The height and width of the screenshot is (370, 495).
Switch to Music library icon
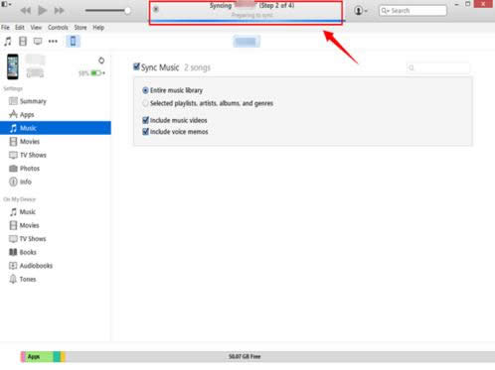click(x=8, y=42)
